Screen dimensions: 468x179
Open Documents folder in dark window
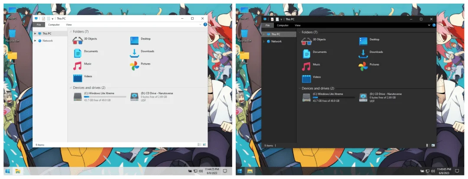(314, 53)
